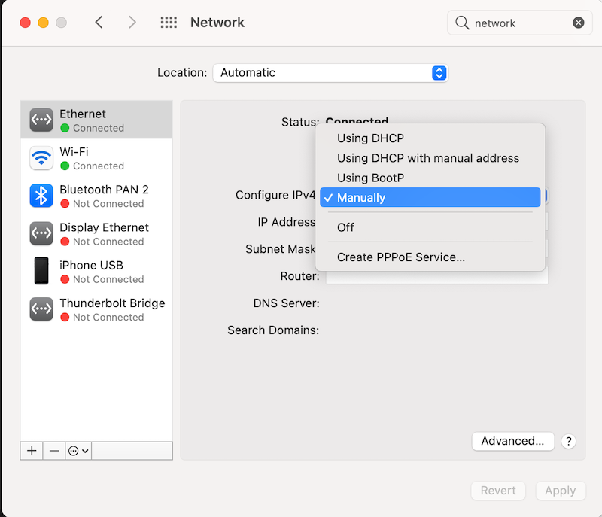This screenshot has height=517, width=602.
Task: Click the Router input field
Action: tap(437, 276)
